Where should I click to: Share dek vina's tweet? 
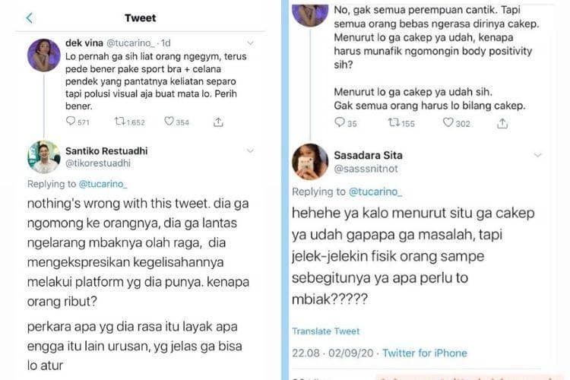[218, 122]
